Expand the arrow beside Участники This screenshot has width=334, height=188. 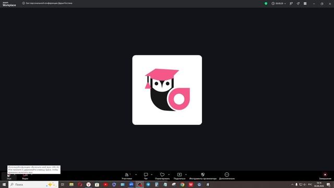(136, 175)
